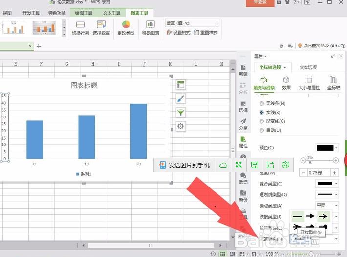Expand the chart styles gallery arrow

click(x=64, y=34)
